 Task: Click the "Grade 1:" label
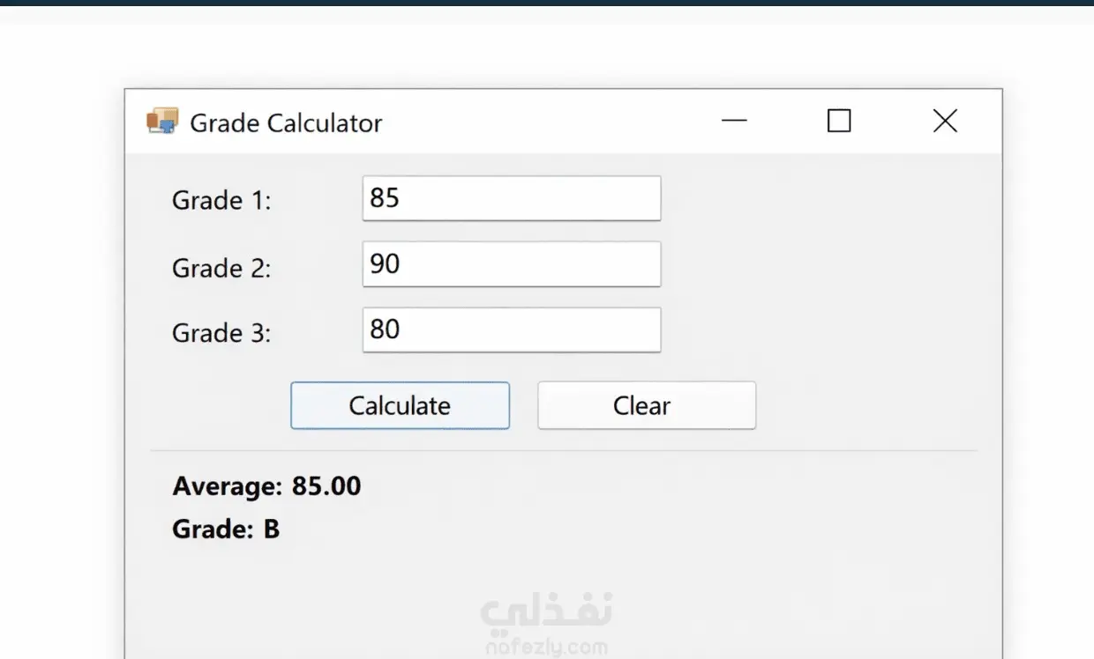[x=221, y=201]
